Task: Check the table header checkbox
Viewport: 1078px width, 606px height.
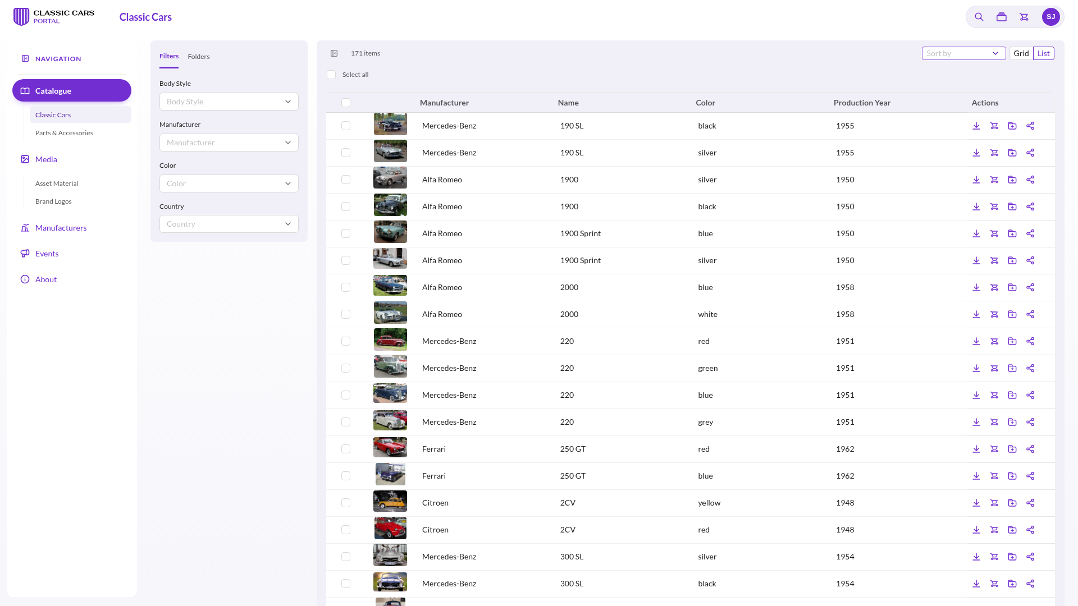Action: pyautogui.click(x=346, y=103)
